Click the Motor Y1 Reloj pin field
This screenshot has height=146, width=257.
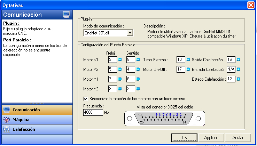coord(112,79)
